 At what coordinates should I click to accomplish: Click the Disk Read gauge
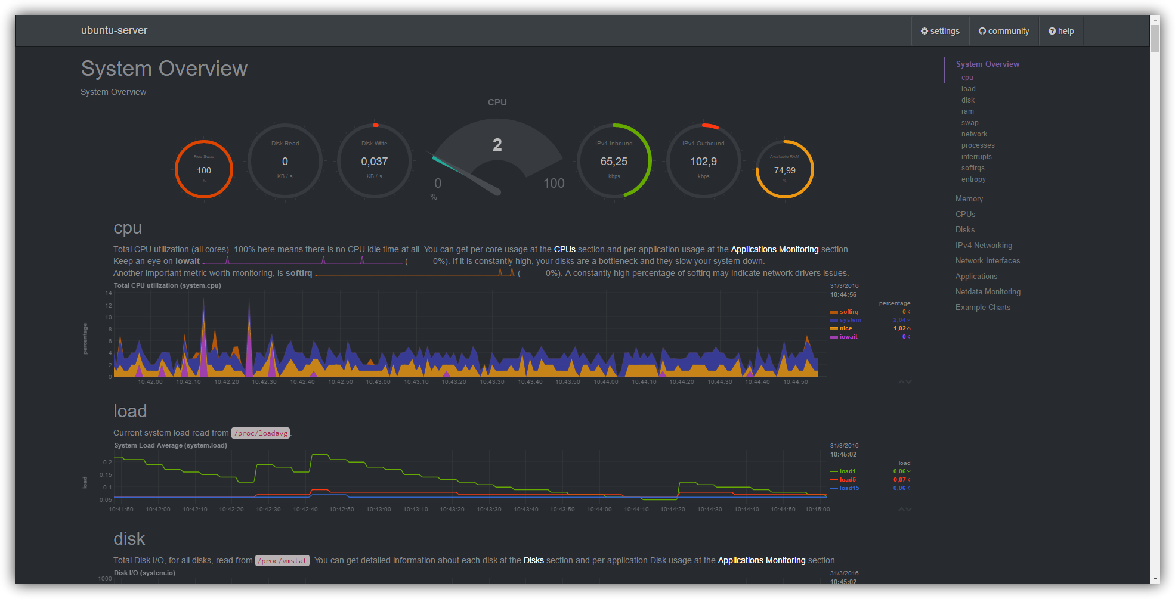285,161
